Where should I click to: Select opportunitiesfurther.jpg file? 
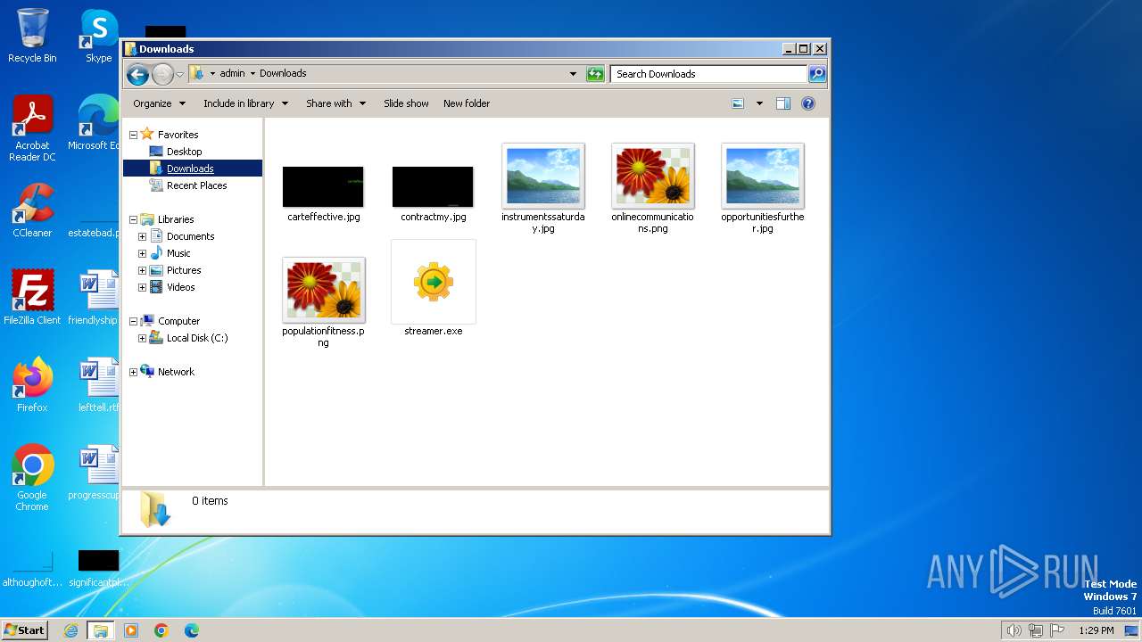[762, 188]
